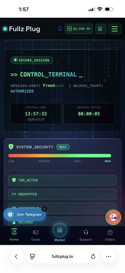Screen dimensions: 125x273
Task: Select the TOR_ACTIVE status row
Action: click(62, 180)
